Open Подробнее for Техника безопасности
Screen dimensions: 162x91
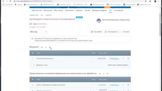(x=114, y=58)
